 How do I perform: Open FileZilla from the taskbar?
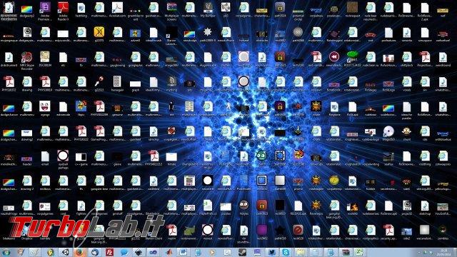click(109, 252)
